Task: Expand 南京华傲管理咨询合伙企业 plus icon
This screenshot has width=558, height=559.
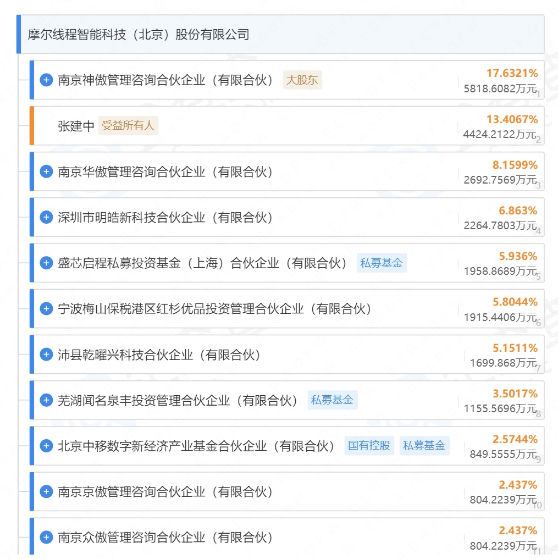Action: point(46,171)
